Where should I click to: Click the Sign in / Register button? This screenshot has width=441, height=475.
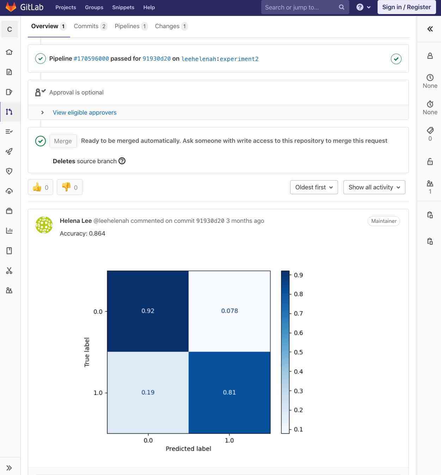coord(406,7)
